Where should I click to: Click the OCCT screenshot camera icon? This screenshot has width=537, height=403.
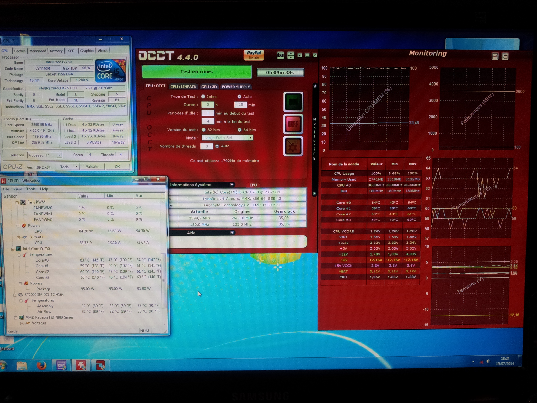pyautogui.click(x=280, y=55)
